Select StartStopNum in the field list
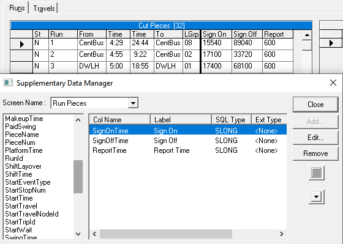 coord(25,190)
